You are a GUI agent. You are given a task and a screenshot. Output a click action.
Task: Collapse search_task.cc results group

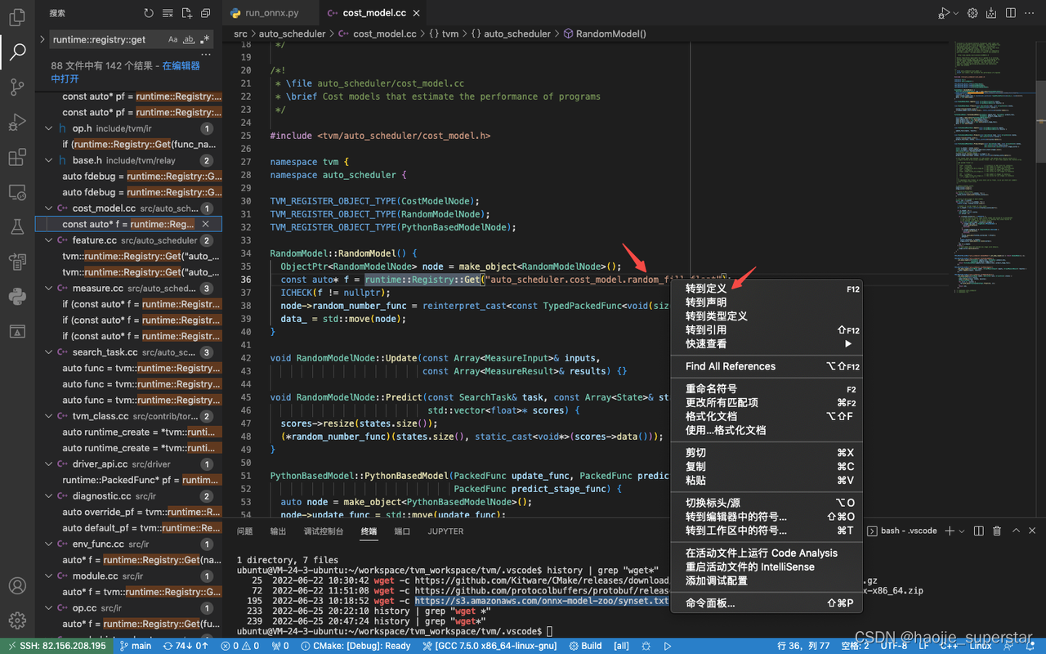pyautogui.click(x=49, y=352)
